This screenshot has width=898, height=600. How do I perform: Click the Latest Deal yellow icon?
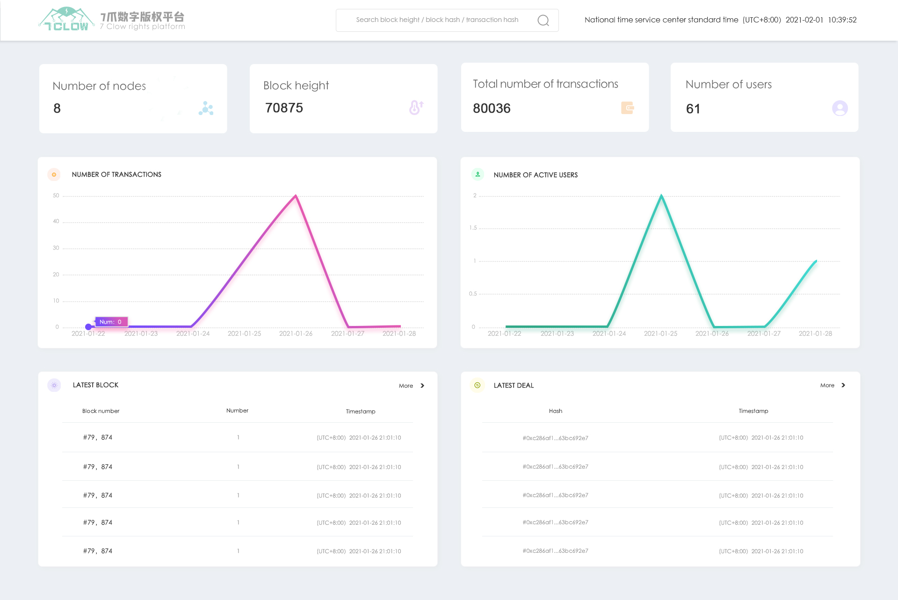(477, 385)
